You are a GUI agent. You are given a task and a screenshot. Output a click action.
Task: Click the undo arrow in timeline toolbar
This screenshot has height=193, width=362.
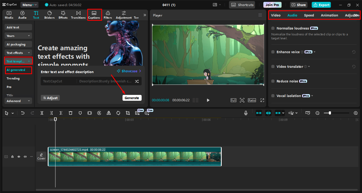coord(23,113)
